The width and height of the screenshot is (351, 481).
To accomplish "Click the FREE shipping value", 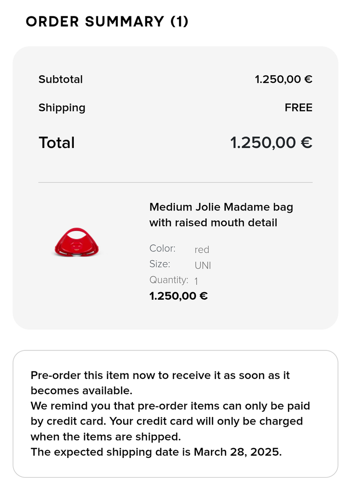I will pos(298,108).
